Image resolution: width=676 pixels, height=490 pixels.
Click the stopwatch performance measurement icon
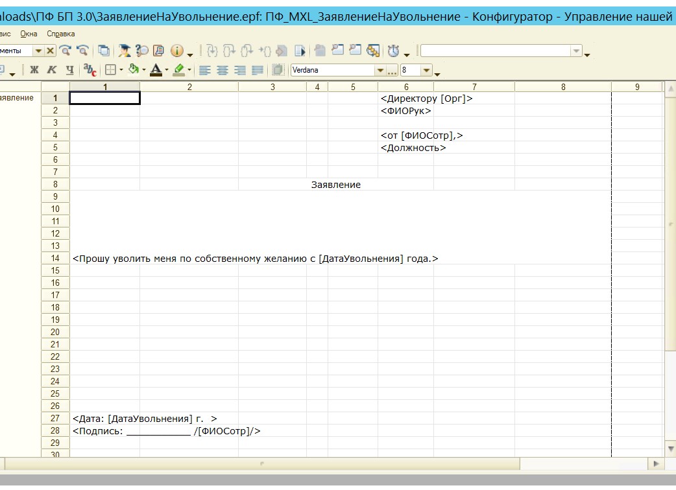pos(393,51)
